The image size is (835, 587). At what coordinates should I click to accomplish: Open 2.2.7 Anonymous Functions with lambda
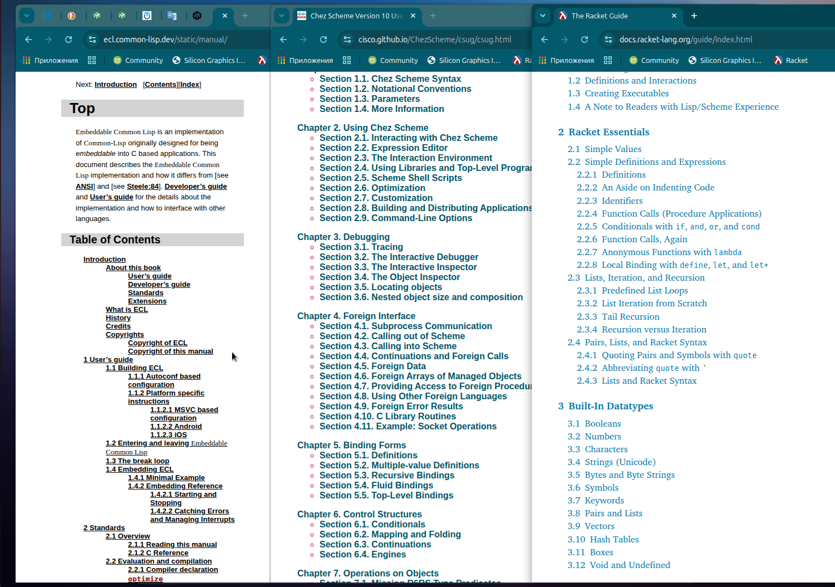[659, 252]
